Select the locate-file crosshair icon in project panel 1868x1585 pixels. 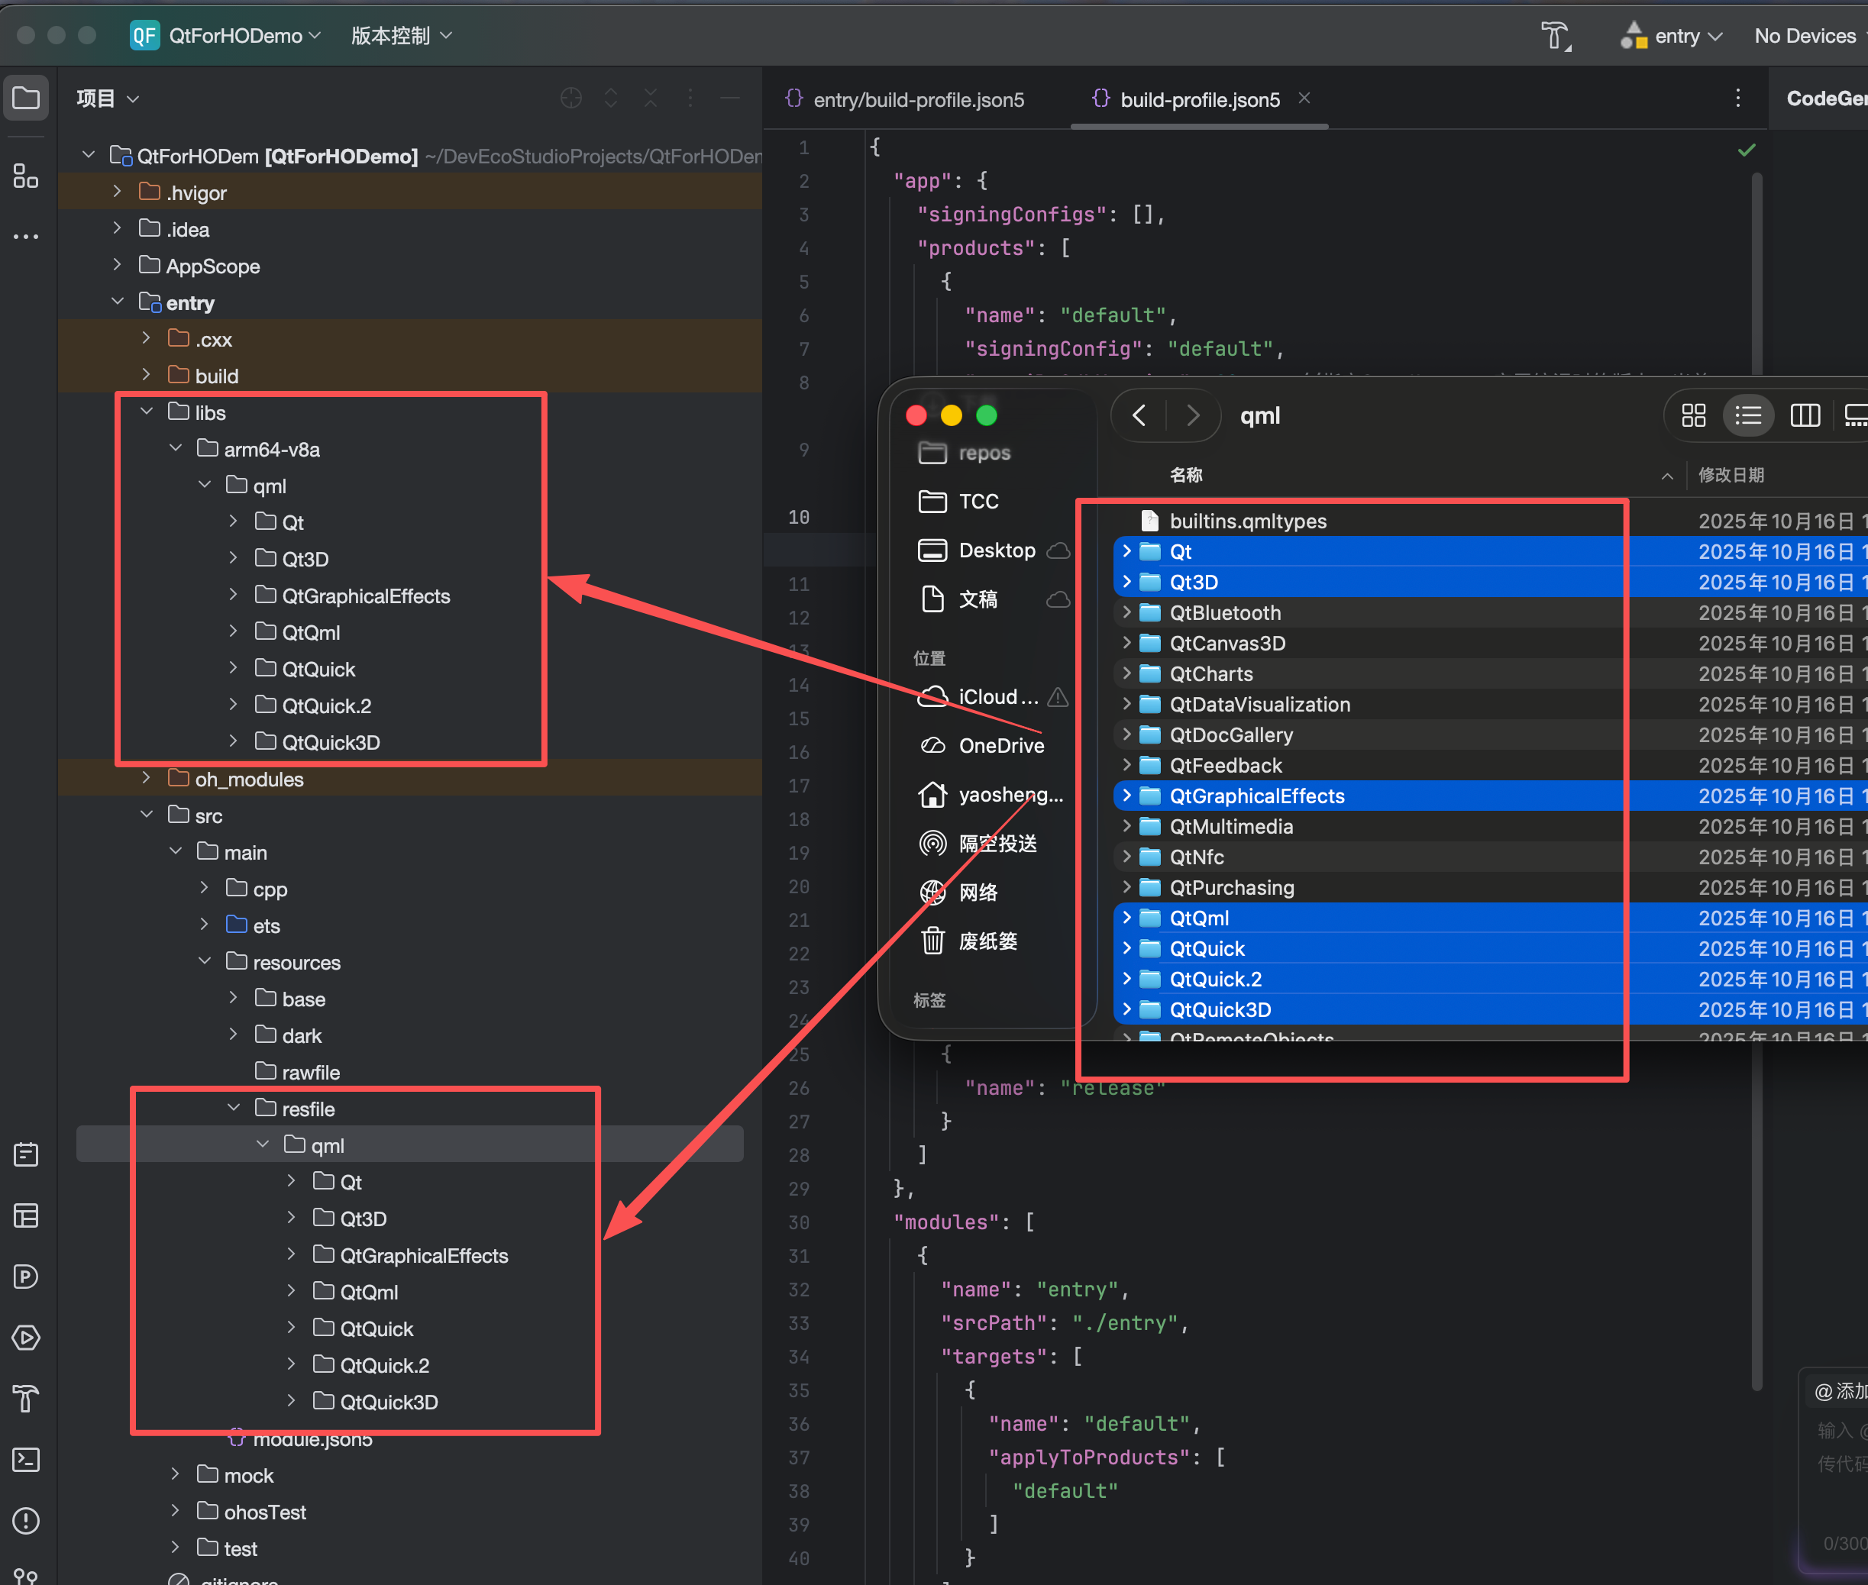[570, 98]
